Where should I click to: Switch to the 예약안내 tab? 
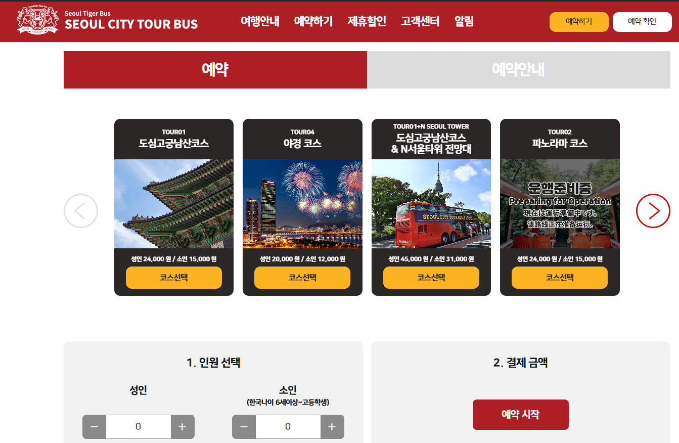tap(519, 70)
